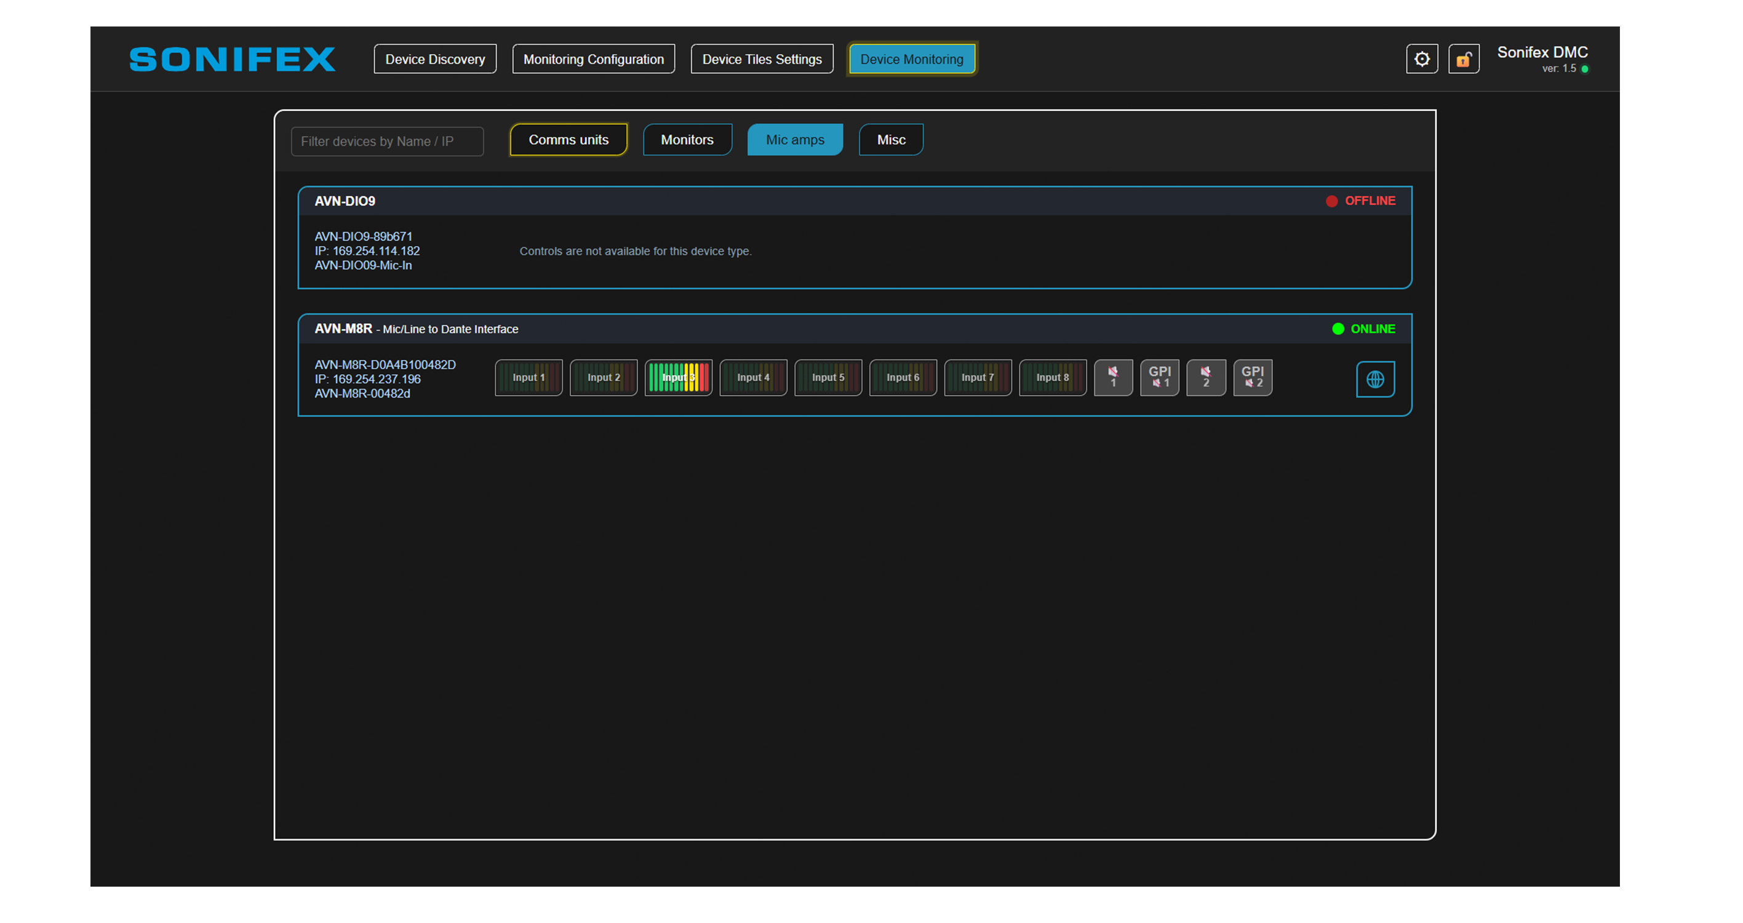Viewport: 1743px width, 923px height.
Task: Click AVN-DIO9 device title
Action: [345, 201]
